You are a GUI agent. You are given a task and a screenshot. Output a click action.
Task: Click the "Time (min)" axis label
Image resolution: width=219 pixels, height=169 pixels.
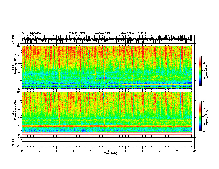[x=111, y=153]
